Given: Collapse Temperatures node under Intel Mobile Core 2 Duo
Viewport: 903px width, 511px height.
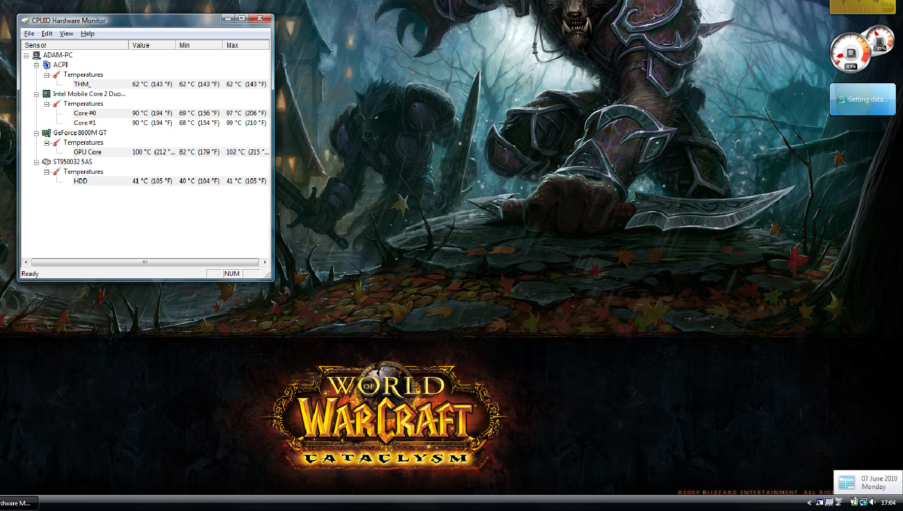Looking at the screenshot, I should 46,104.
